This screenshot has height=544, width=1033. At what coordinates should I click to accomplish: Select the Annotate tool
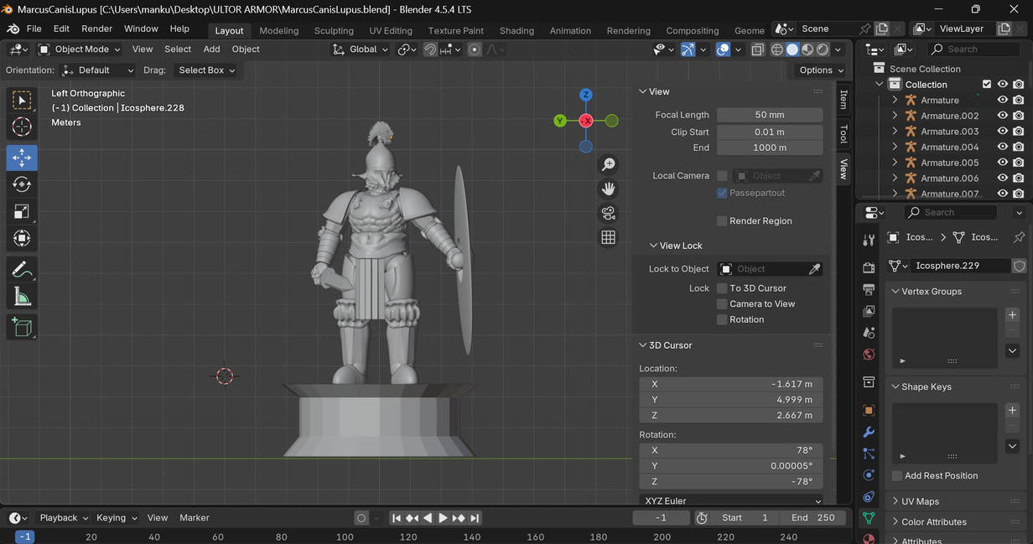point(22,270)
